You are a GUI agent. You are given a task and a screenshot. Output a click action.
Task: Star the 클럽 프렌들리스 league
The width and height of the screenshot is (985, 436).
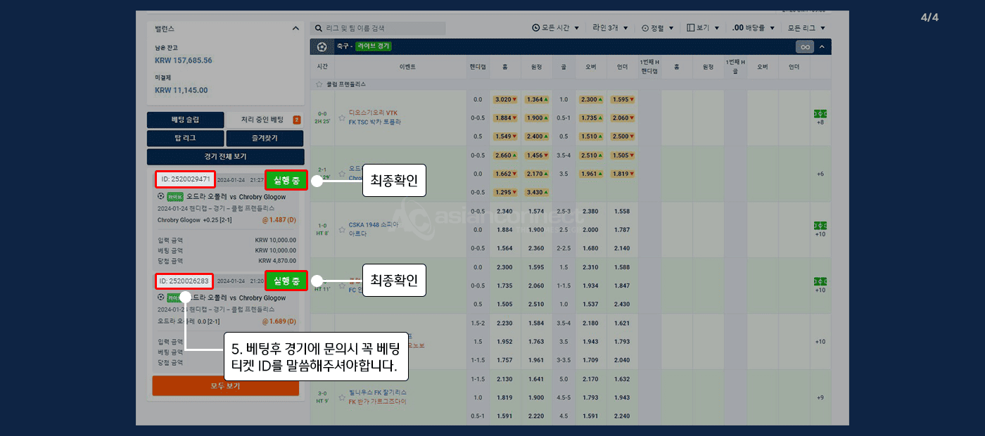pos(319,84)
